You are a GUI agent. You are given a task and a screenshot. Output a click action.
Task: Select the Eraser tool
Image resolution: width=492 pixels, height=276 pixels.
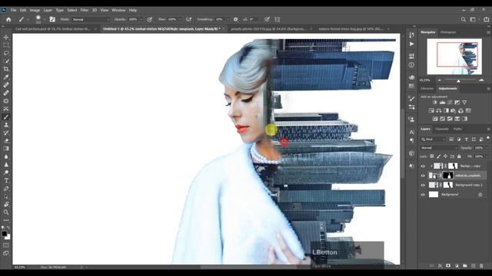coord(6,141)
